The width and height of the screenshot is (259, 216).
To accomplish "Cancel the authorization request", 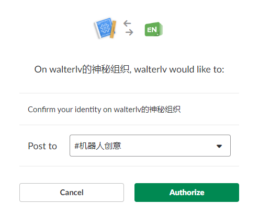I will 72,193.
